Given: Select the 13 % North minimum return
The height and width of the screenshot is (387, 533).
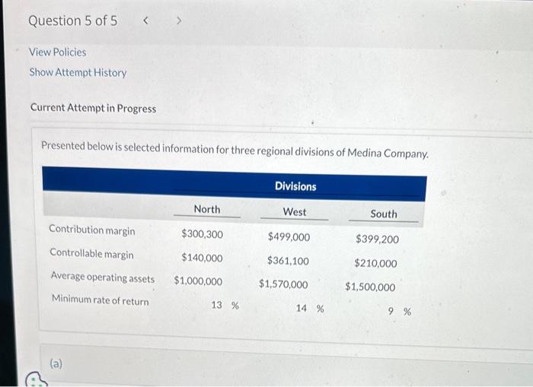Looking at the screenshot, I should 225,305.
